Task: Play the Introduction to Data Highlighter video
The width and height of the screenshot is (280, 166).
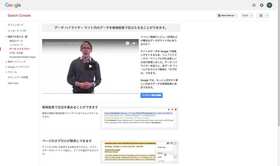Action: point(90,66)
